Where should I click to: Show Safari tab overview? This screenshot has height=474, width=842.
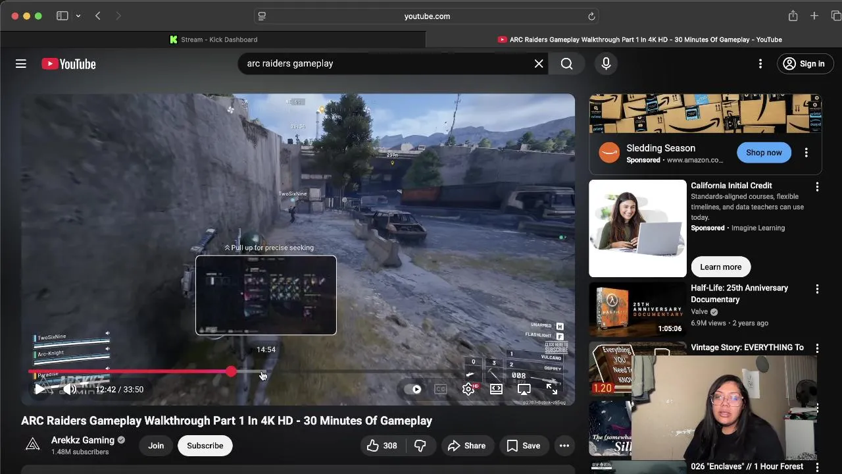tap(835, 16)
